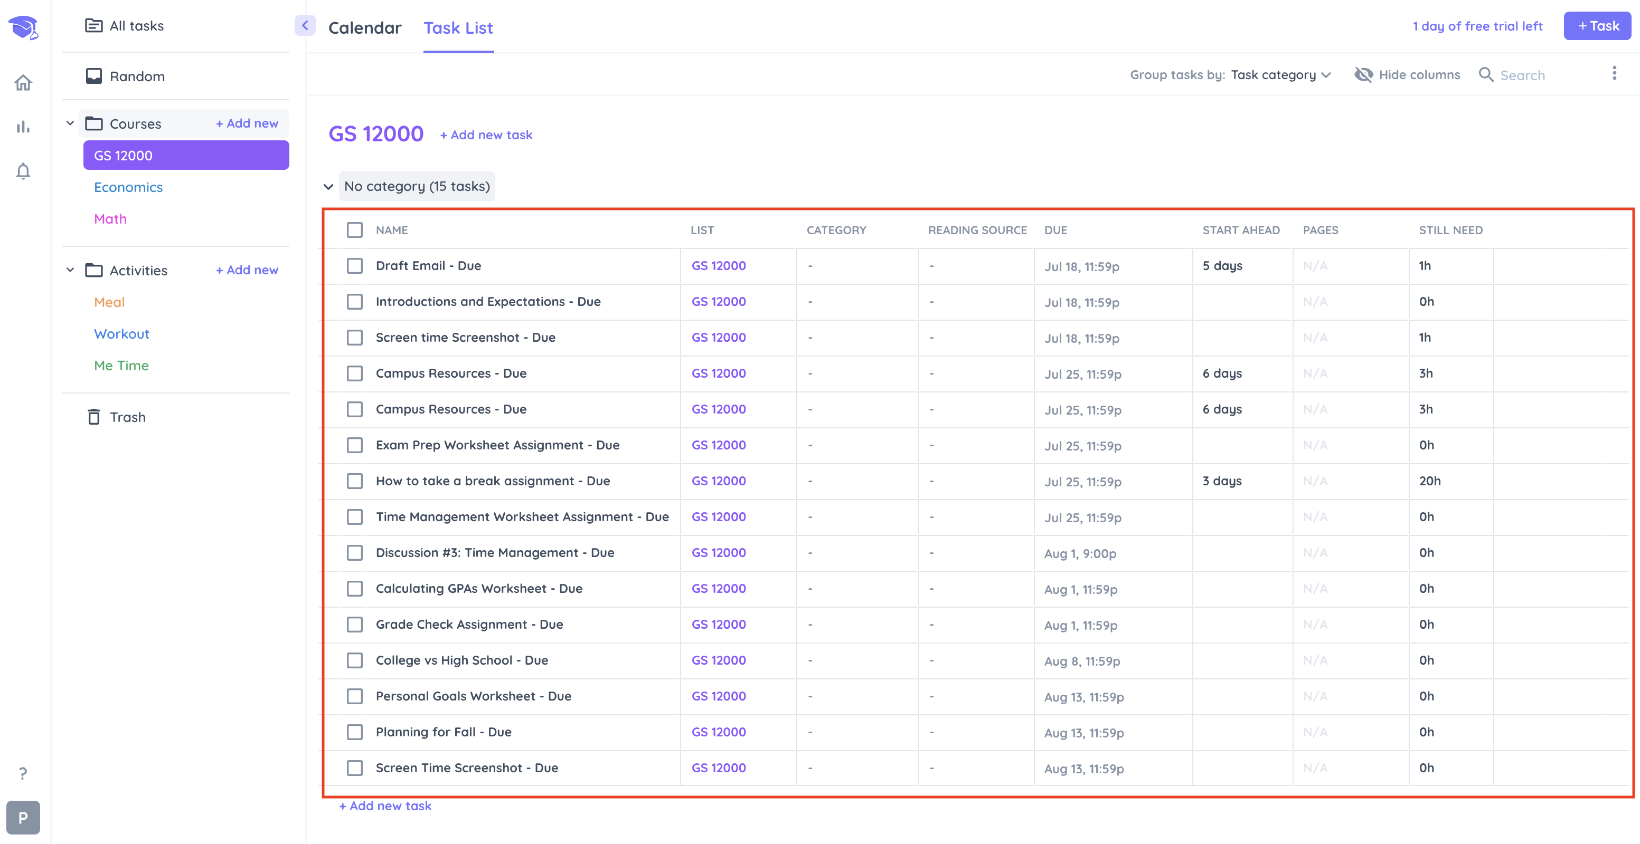The height and width of the screenshot is (844, 1640).
Task: Check the Draft Email - Due task
Action: 355,266
